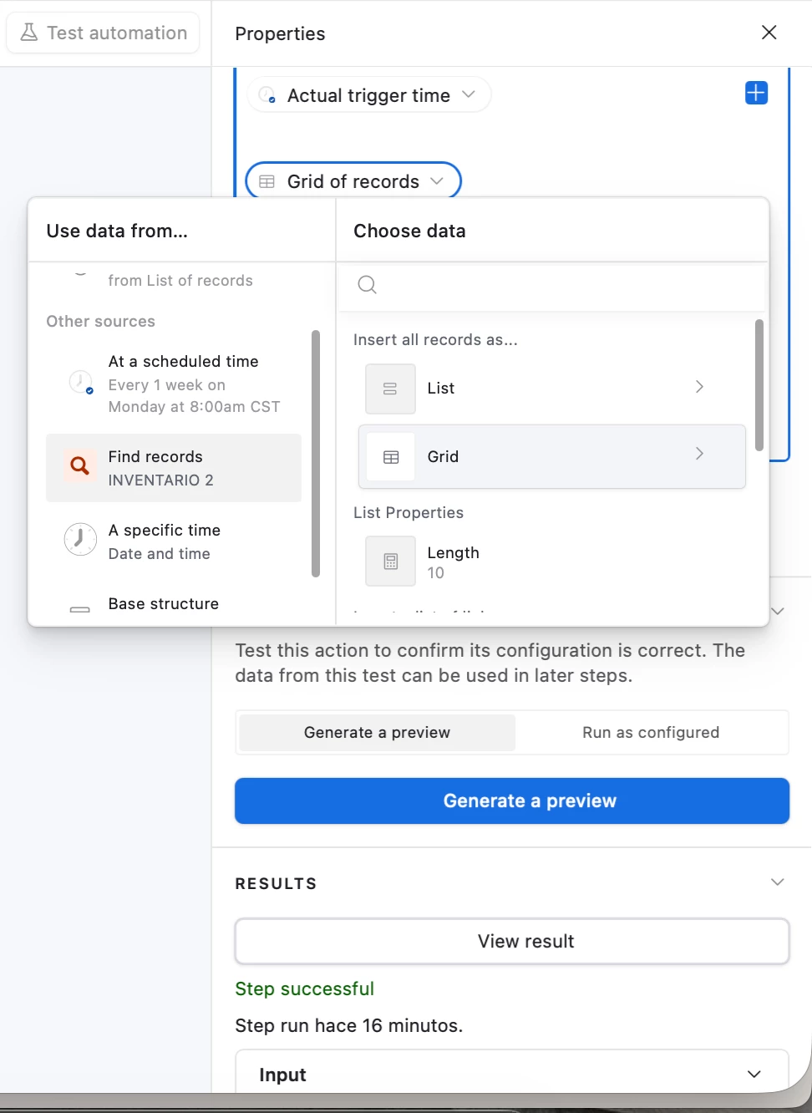Select A specific time source
812x1113 pixels.
click(174, 541)
